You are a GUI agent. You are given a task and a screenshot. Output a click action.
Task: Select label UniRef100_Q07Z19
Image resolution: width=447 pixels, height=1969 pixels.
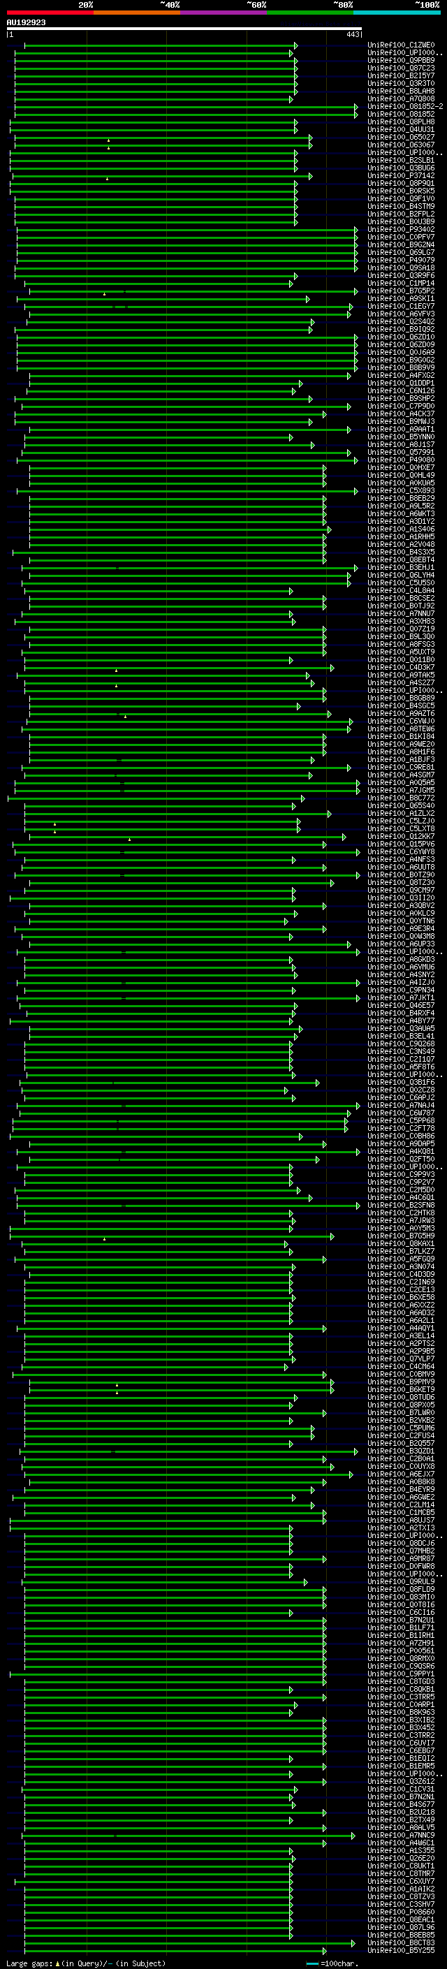click(x=401, y=629)
